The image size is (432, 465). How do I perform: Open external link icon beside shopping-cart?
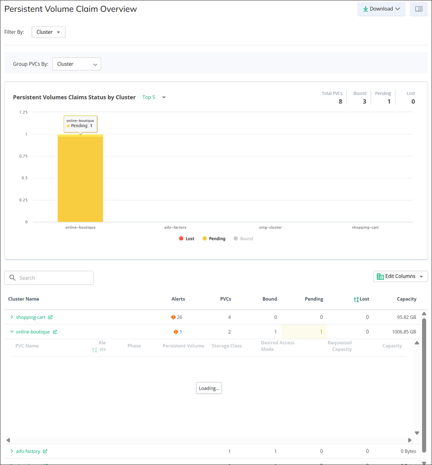[x=50, y=317]
